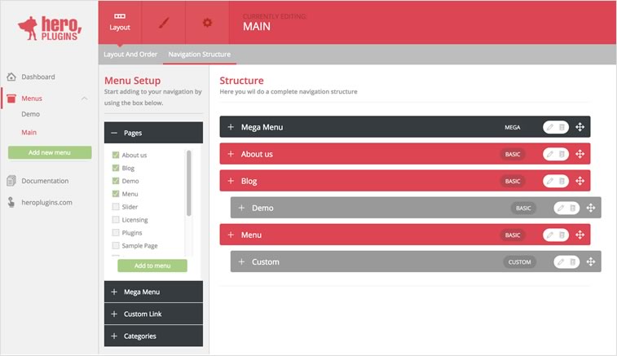617x356 pixels.
Task: Switch to Layout And Order tab
Action: coord(130,55)
